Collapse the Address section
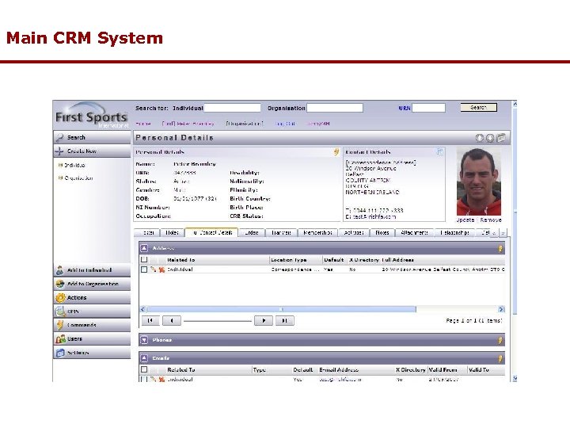 coord(144,248)
